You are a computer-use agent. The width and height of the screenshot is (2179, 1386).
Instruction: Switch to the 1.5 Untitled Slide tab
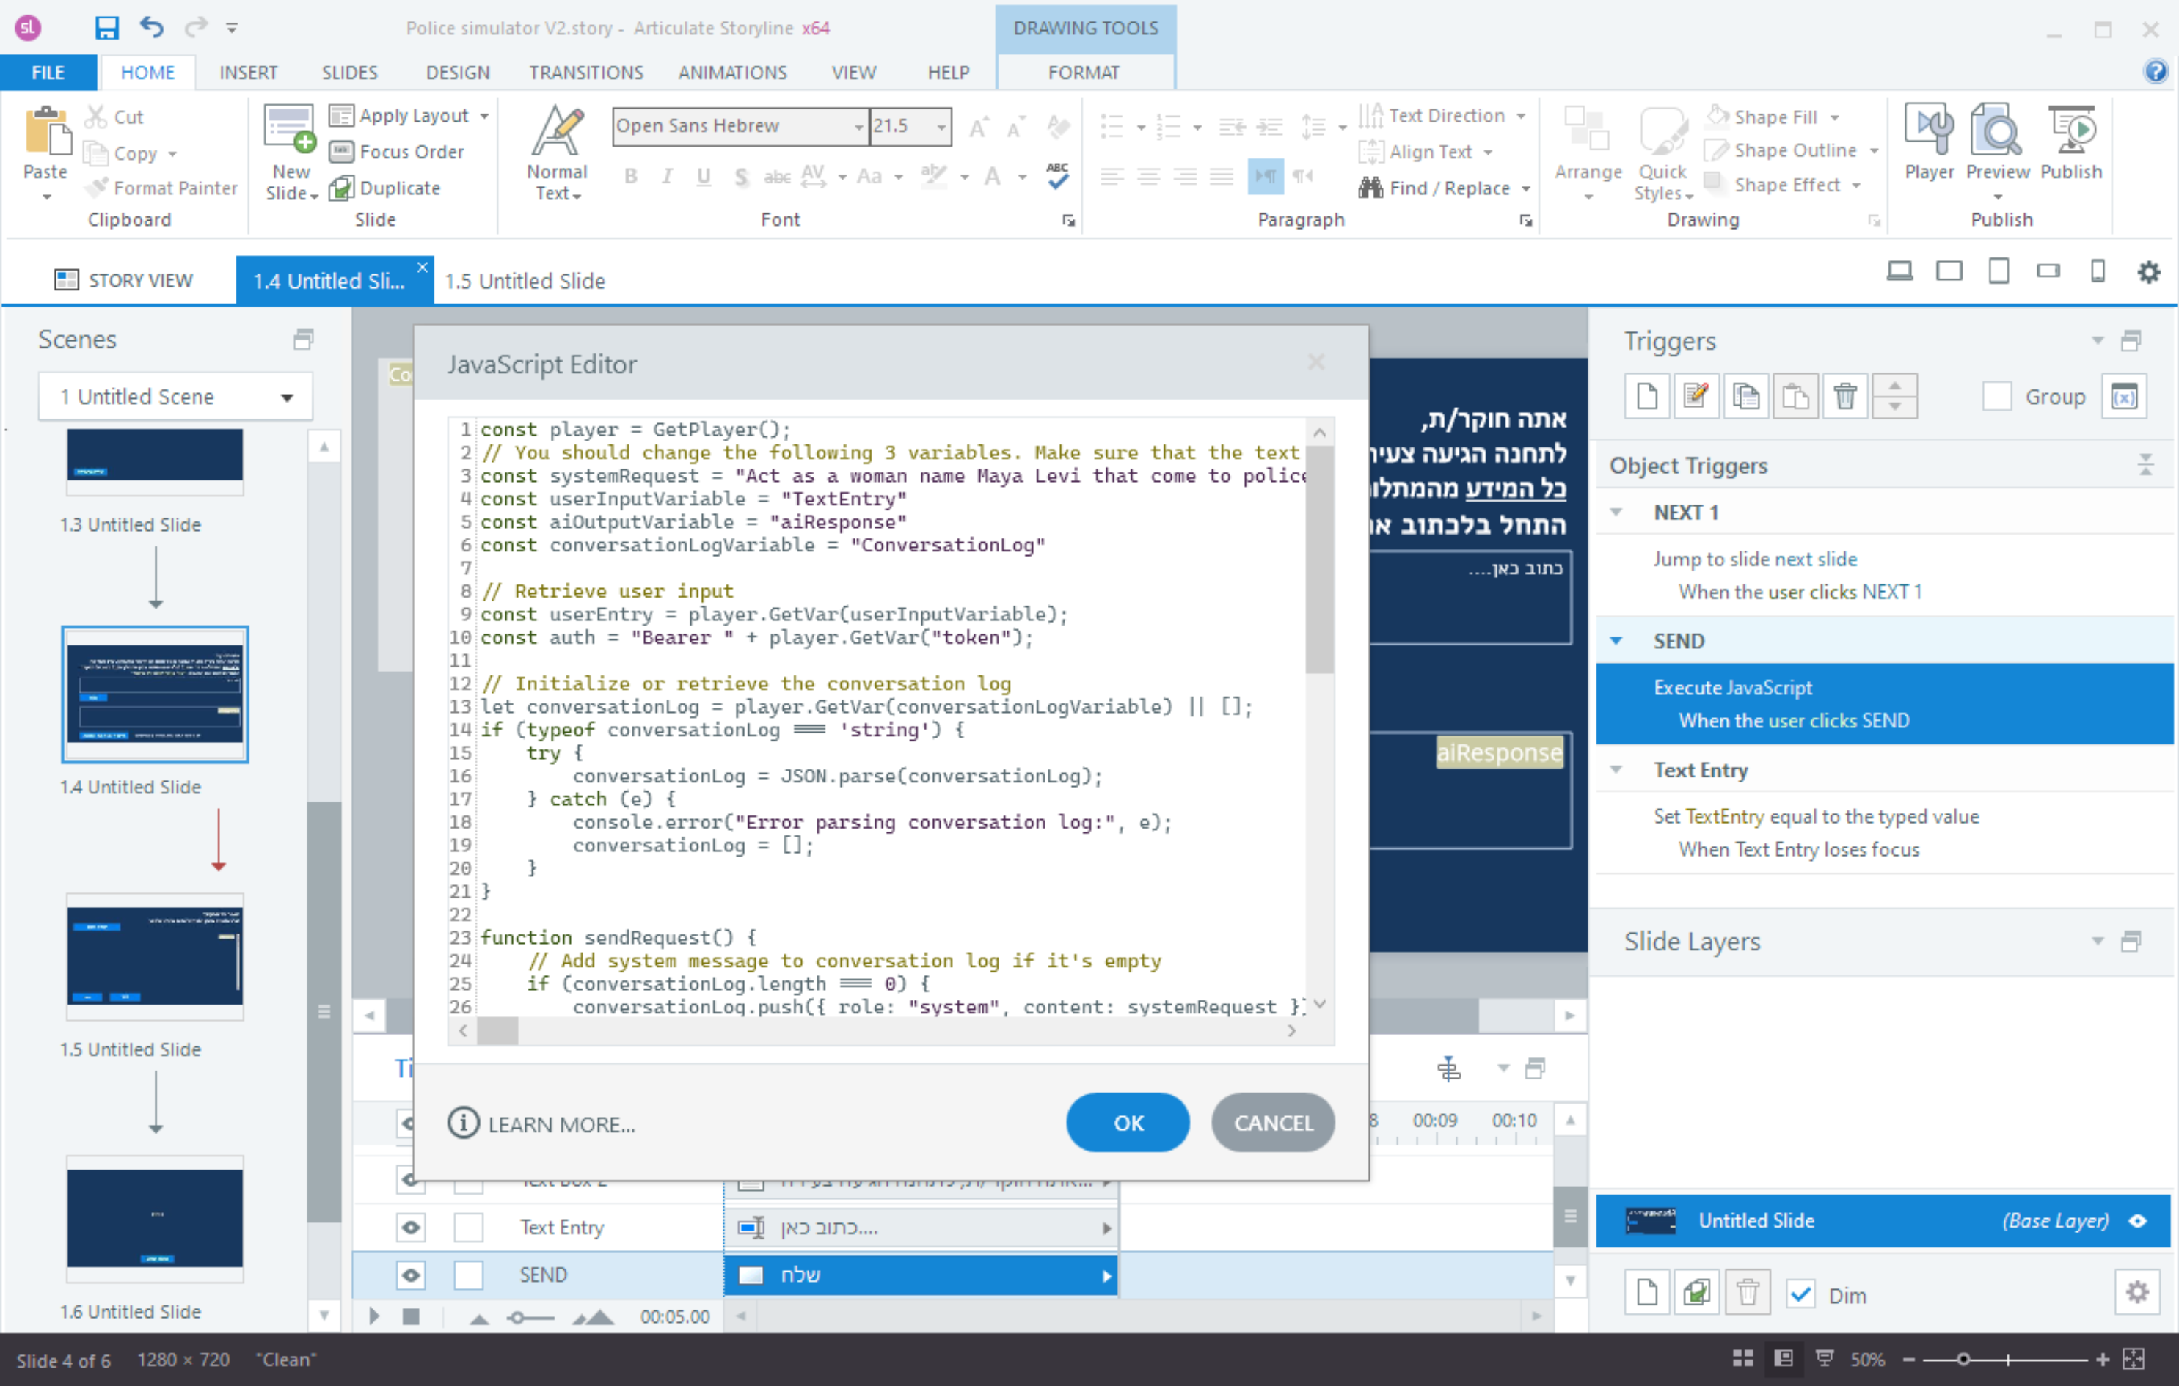click(524, 282)
